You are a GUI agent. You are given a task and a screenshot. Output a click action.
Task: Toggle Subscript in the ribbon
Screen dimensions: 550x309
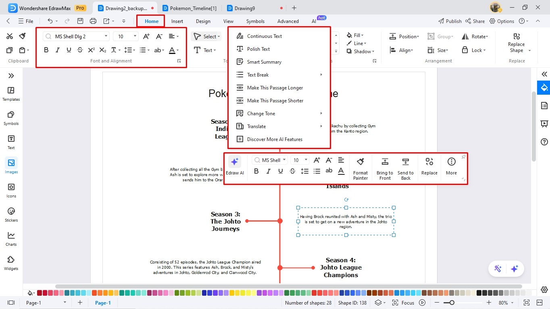point(103,50)
